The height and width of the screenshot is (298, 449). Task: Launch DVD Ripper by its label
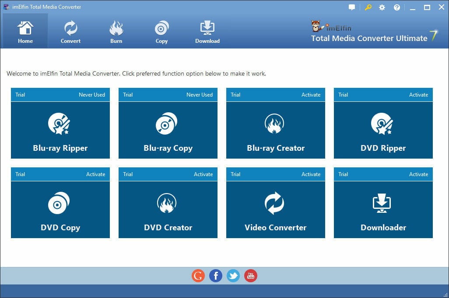(x=383, y=148)
